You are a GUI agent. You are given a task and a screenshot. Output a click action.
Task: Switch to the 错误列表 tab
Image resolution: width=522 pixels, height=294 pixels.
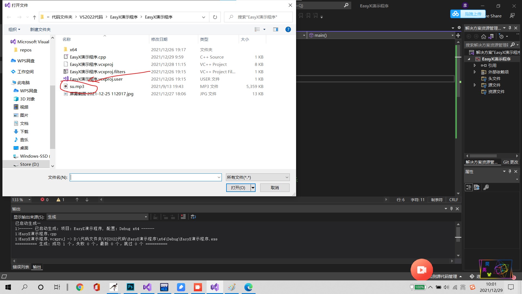click(21, 267)
